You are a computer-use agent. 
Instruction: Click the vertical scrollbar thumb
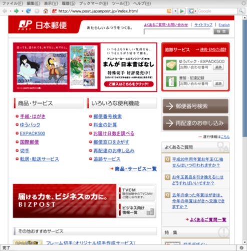244,78
